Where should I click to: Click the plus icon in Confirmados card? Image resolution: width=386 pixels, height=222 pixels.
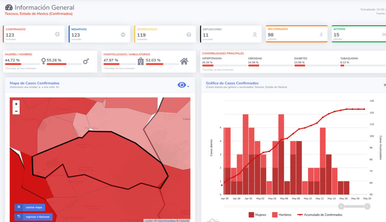[x=57, y=34]
